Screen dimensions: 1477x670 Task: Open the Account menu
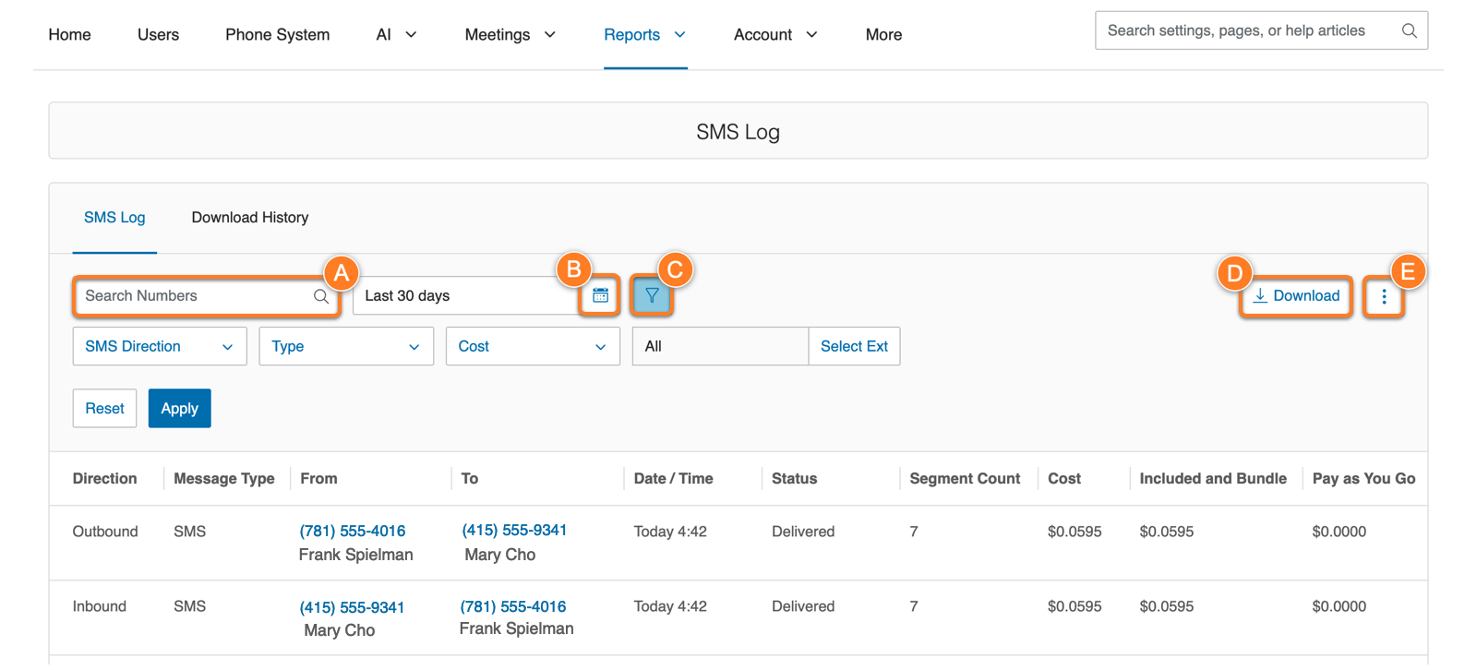pyautogui.click(x=775, y=35)
